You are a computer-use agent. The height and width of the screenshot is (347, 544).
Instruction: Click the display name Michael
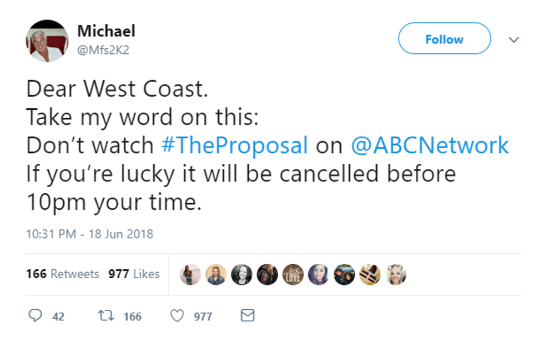[x=106, y=31]
